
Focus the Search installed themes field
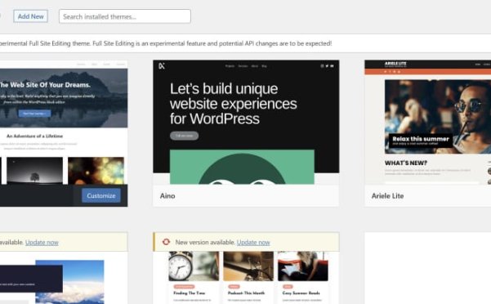pyautogui.click(x=125, y=16)
